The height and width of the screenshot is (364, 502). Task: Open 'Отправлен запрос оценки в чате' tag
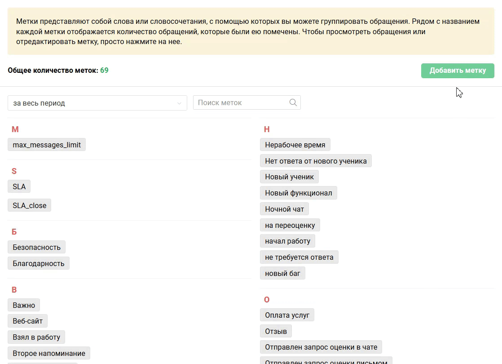coord(321,347)
